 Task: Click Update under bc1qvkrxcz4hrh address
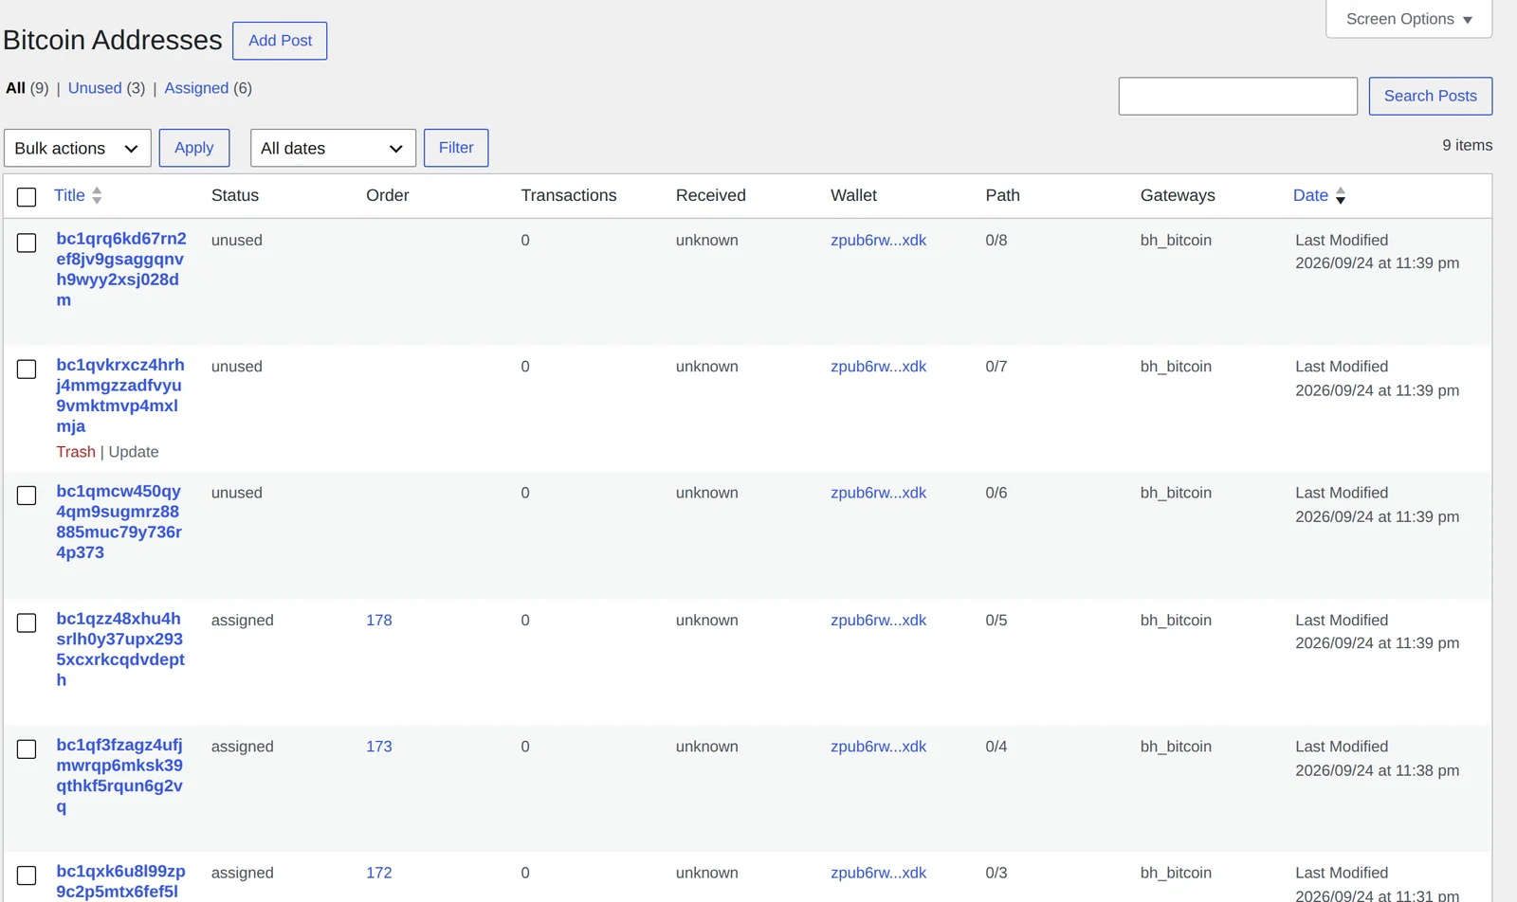click(x=134, y=452)
